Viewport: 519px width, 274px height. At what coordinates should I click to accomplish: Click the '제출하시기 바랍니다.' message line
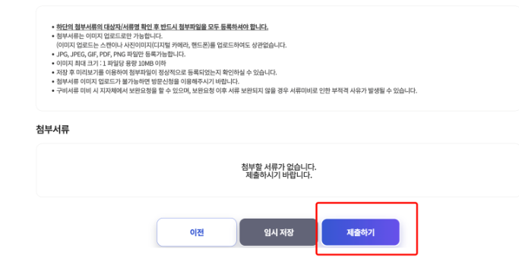[278, 175]
